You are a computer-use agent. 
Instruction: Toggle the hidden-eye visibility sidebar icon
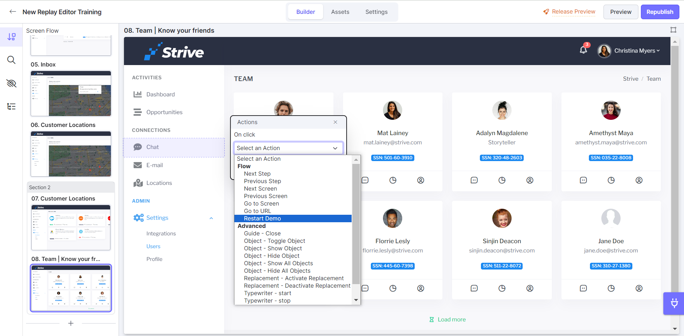click(11, 83)
